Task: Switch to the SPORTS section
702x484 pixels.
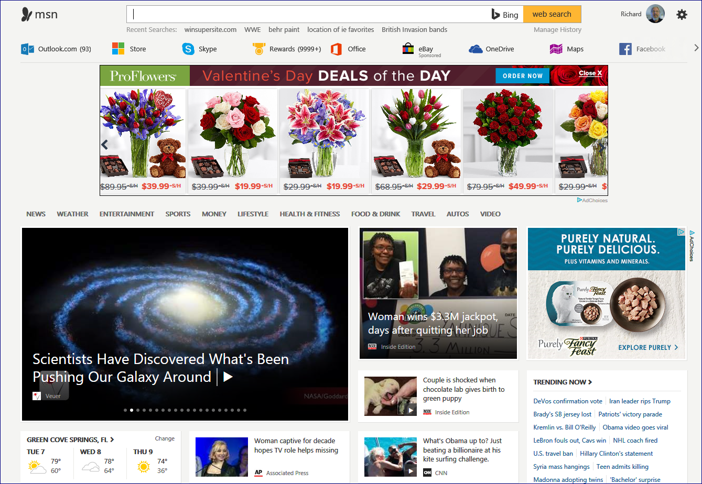Action: [x=178, y=214]
